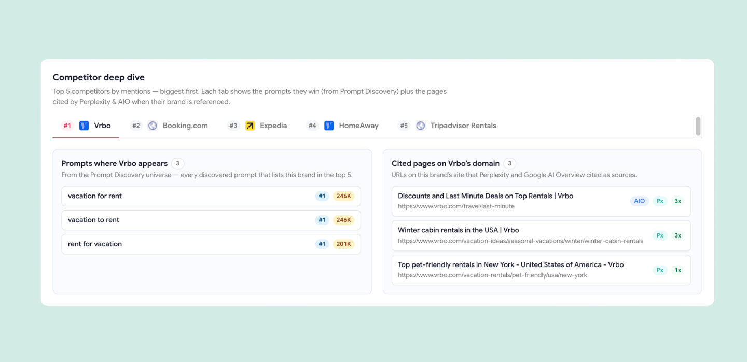Image resolution: width=747 pixels, height=362 pixels.
Task: Click the Px badge on Winter cabin rentals row
Action: (660, 235)
